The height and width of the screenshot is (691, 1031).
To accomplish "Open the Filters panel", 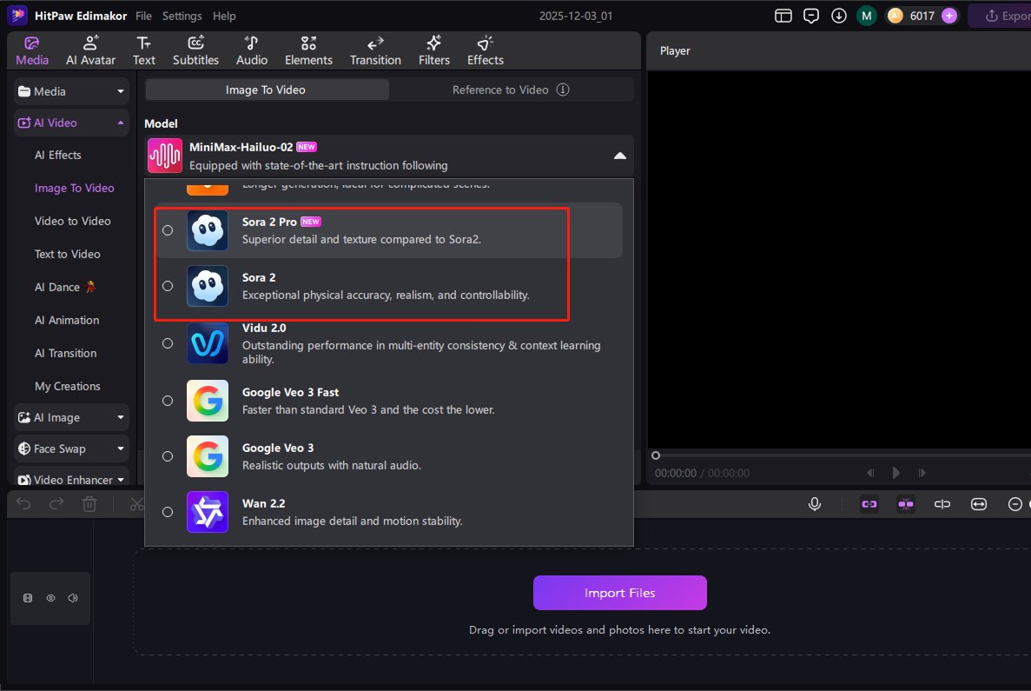I will tap(433, 50).
